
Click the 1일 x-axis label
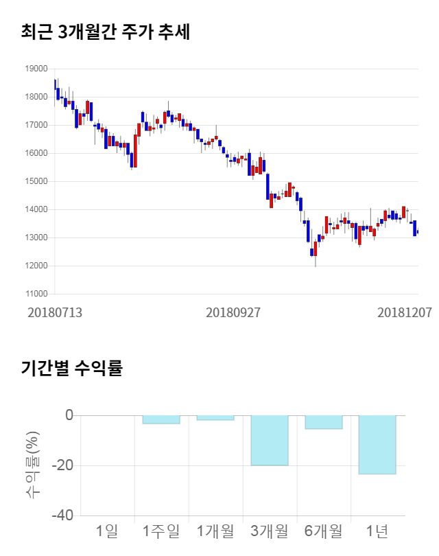tap(107, 531)
